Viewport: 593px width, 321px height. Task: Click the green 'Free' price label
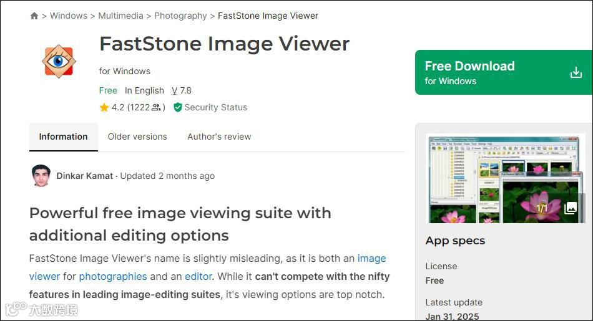108,90
